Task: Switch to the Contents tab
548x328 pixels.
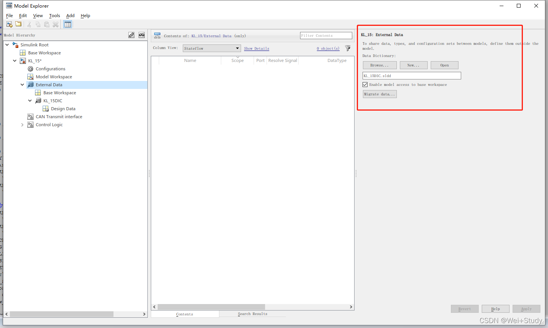Action: tap(185, 314)
